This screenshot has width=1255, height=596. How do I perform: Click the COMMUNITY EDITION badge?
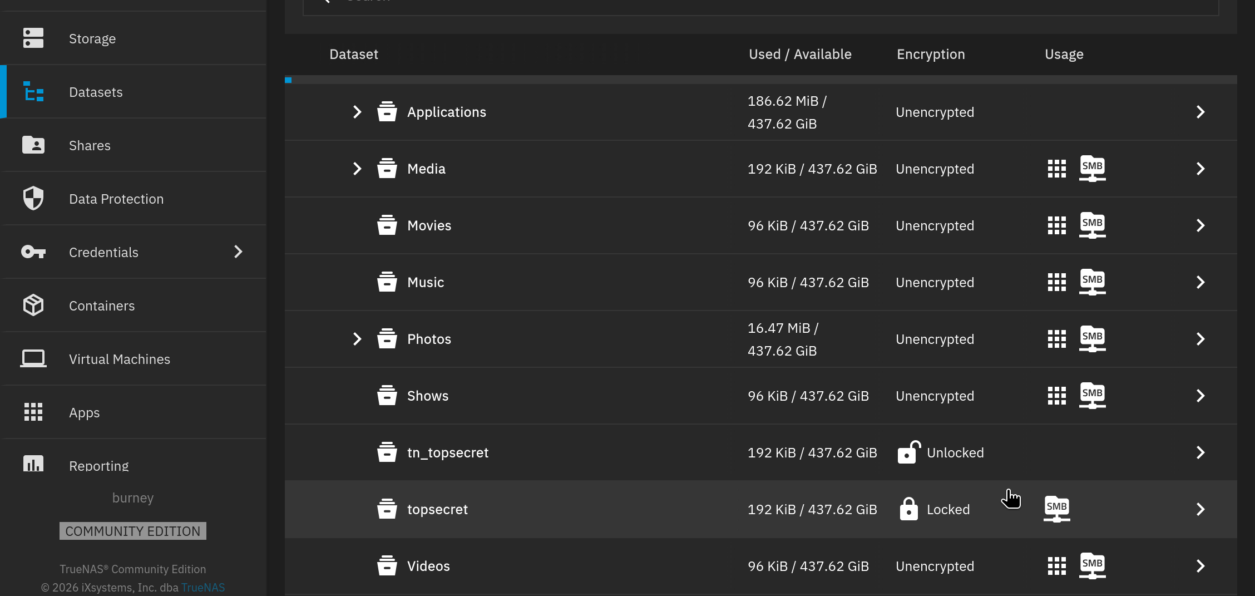(x=133, y=531)
